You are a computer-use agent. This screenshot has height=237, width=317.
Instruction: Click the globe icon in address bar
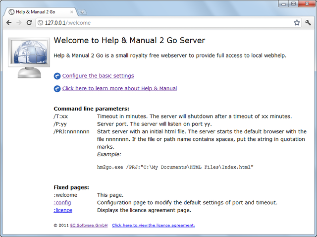pyautogui.click(x=41, y=23)
